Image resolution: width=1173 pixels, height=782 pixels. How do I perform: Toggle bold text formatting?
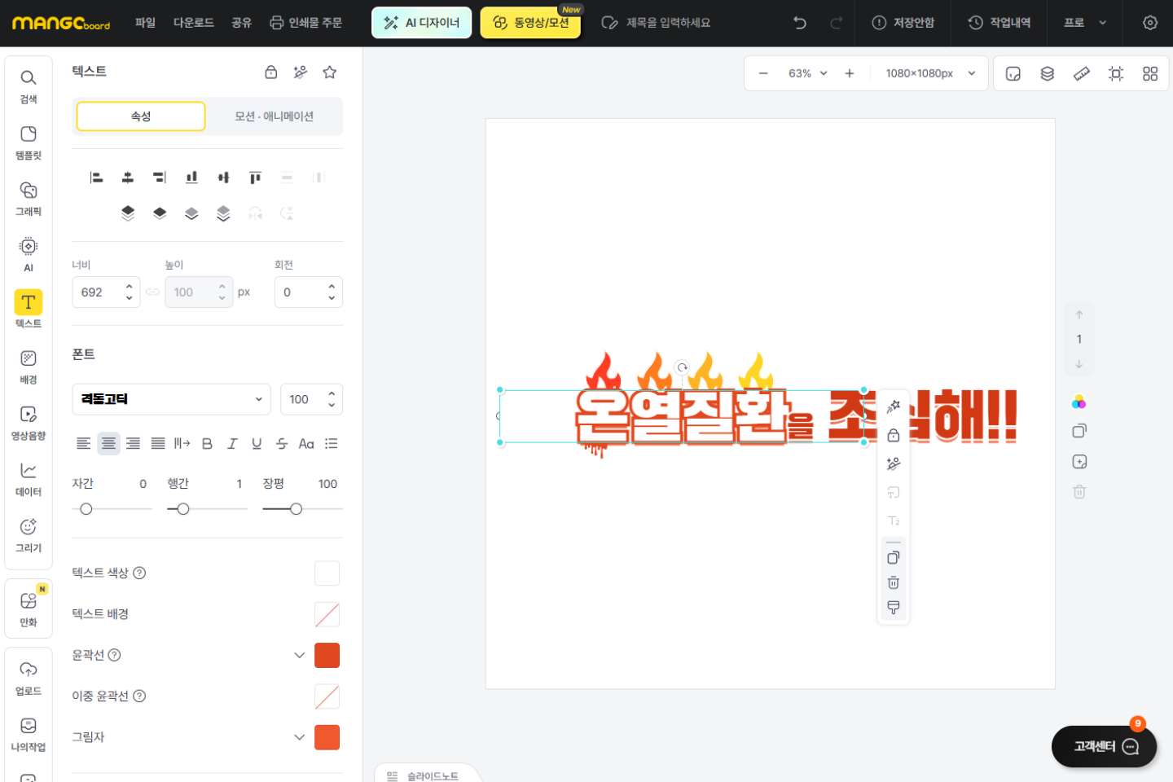pyautogui.click(x=207, y=444)
